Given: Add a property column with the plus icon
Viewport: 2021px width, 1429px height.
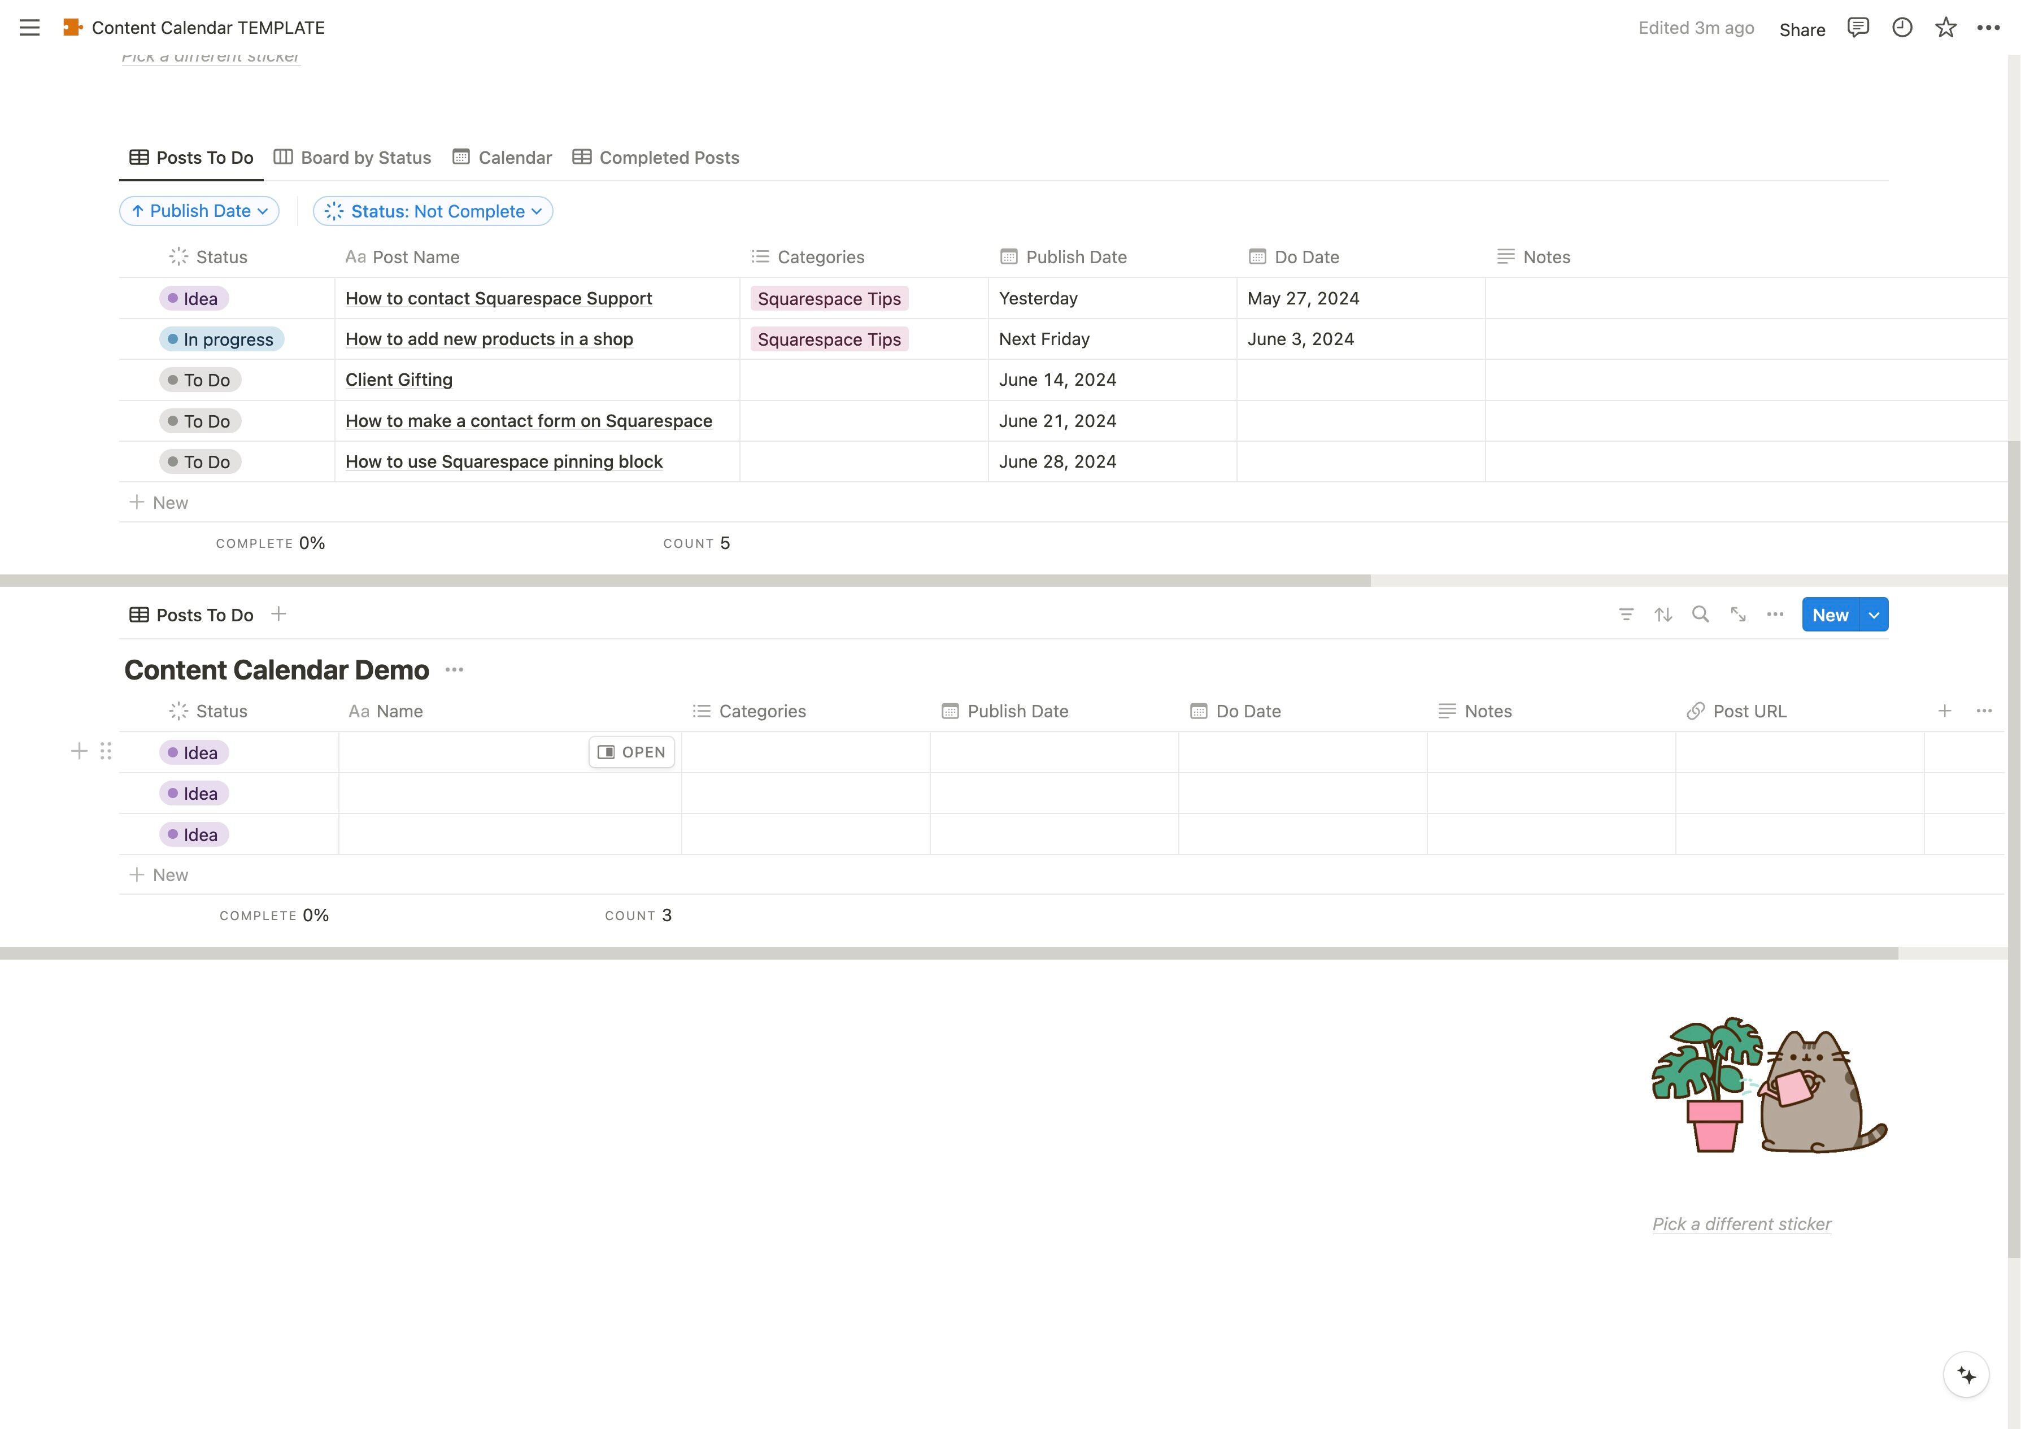Looking at the screenshot, I should tap(1944, 711).
